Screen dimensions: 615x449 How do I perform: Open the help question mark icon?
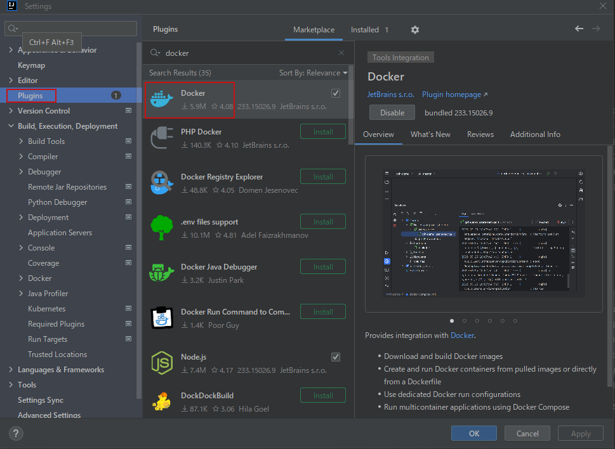coord(16,433)
